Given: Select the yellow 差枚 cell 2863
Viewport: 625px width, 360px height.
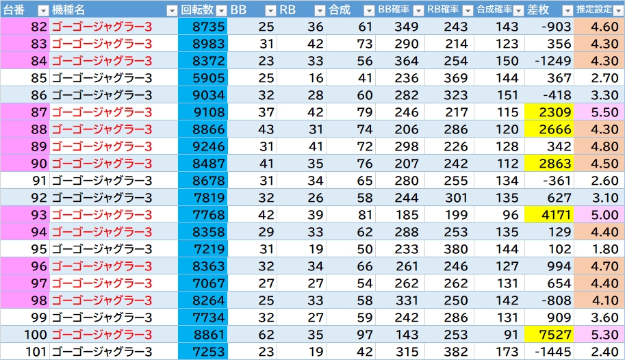Looking at the screenshot, I should point(549,164).
